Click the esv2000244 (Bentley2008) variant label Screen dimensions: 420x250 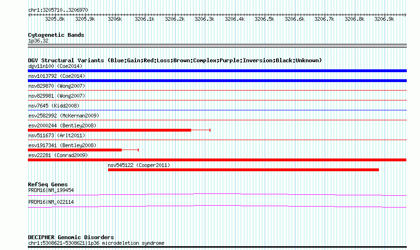62,125
